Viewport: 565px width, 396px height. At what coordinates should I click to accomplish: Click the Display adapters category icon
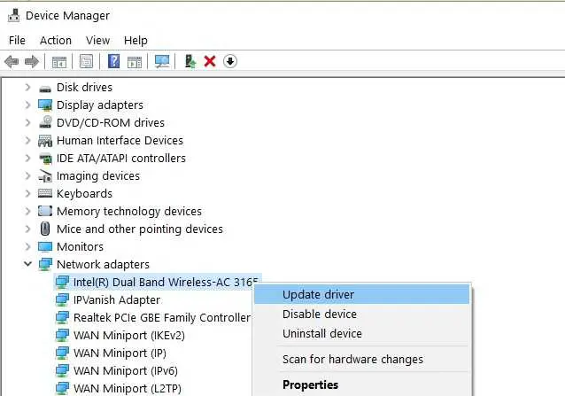45,105
